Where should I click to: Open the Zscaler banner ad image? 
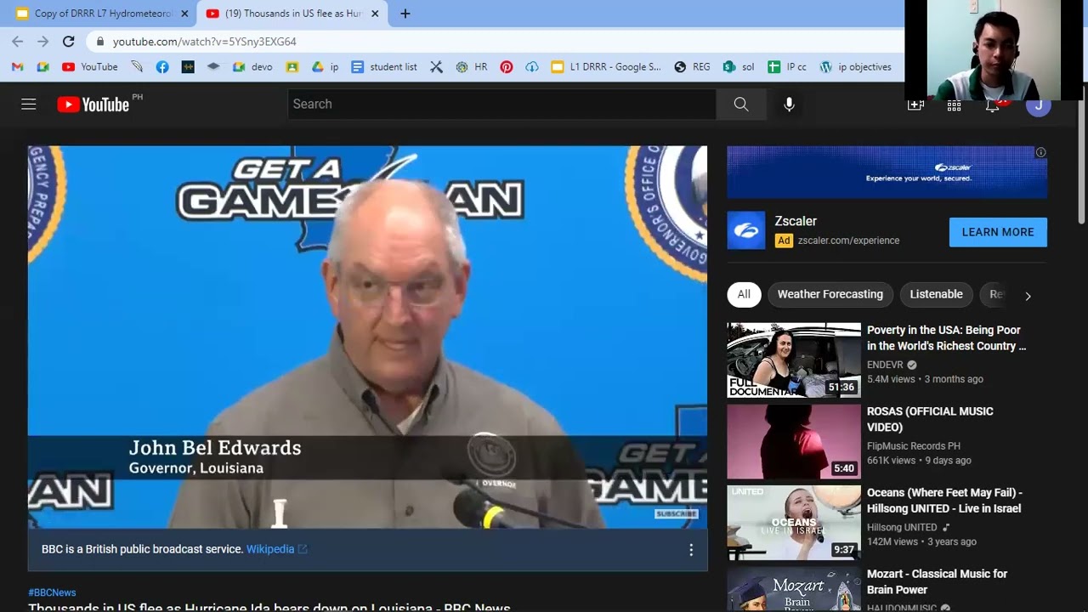pos(887,172)
